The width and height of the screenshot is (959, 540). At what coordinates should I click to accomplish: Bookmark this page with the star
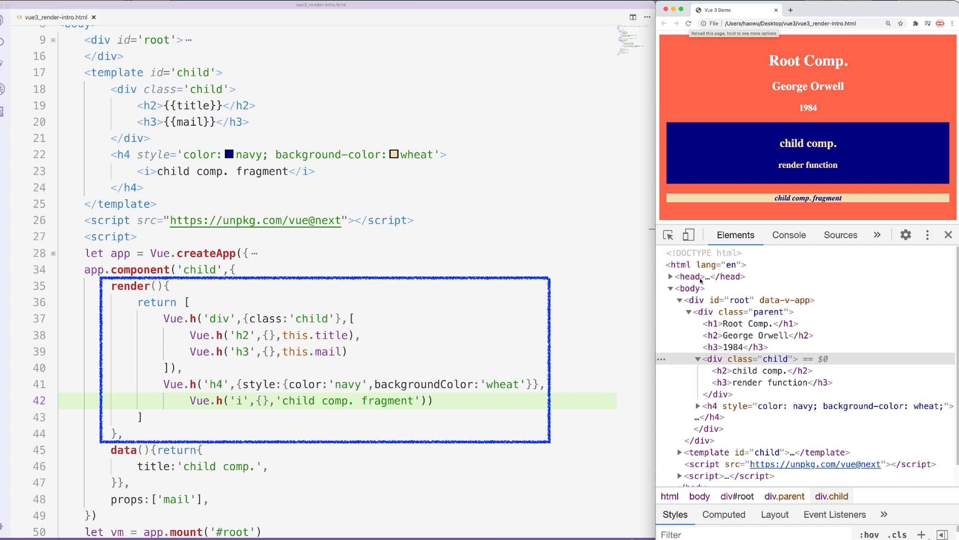point(900,23)
